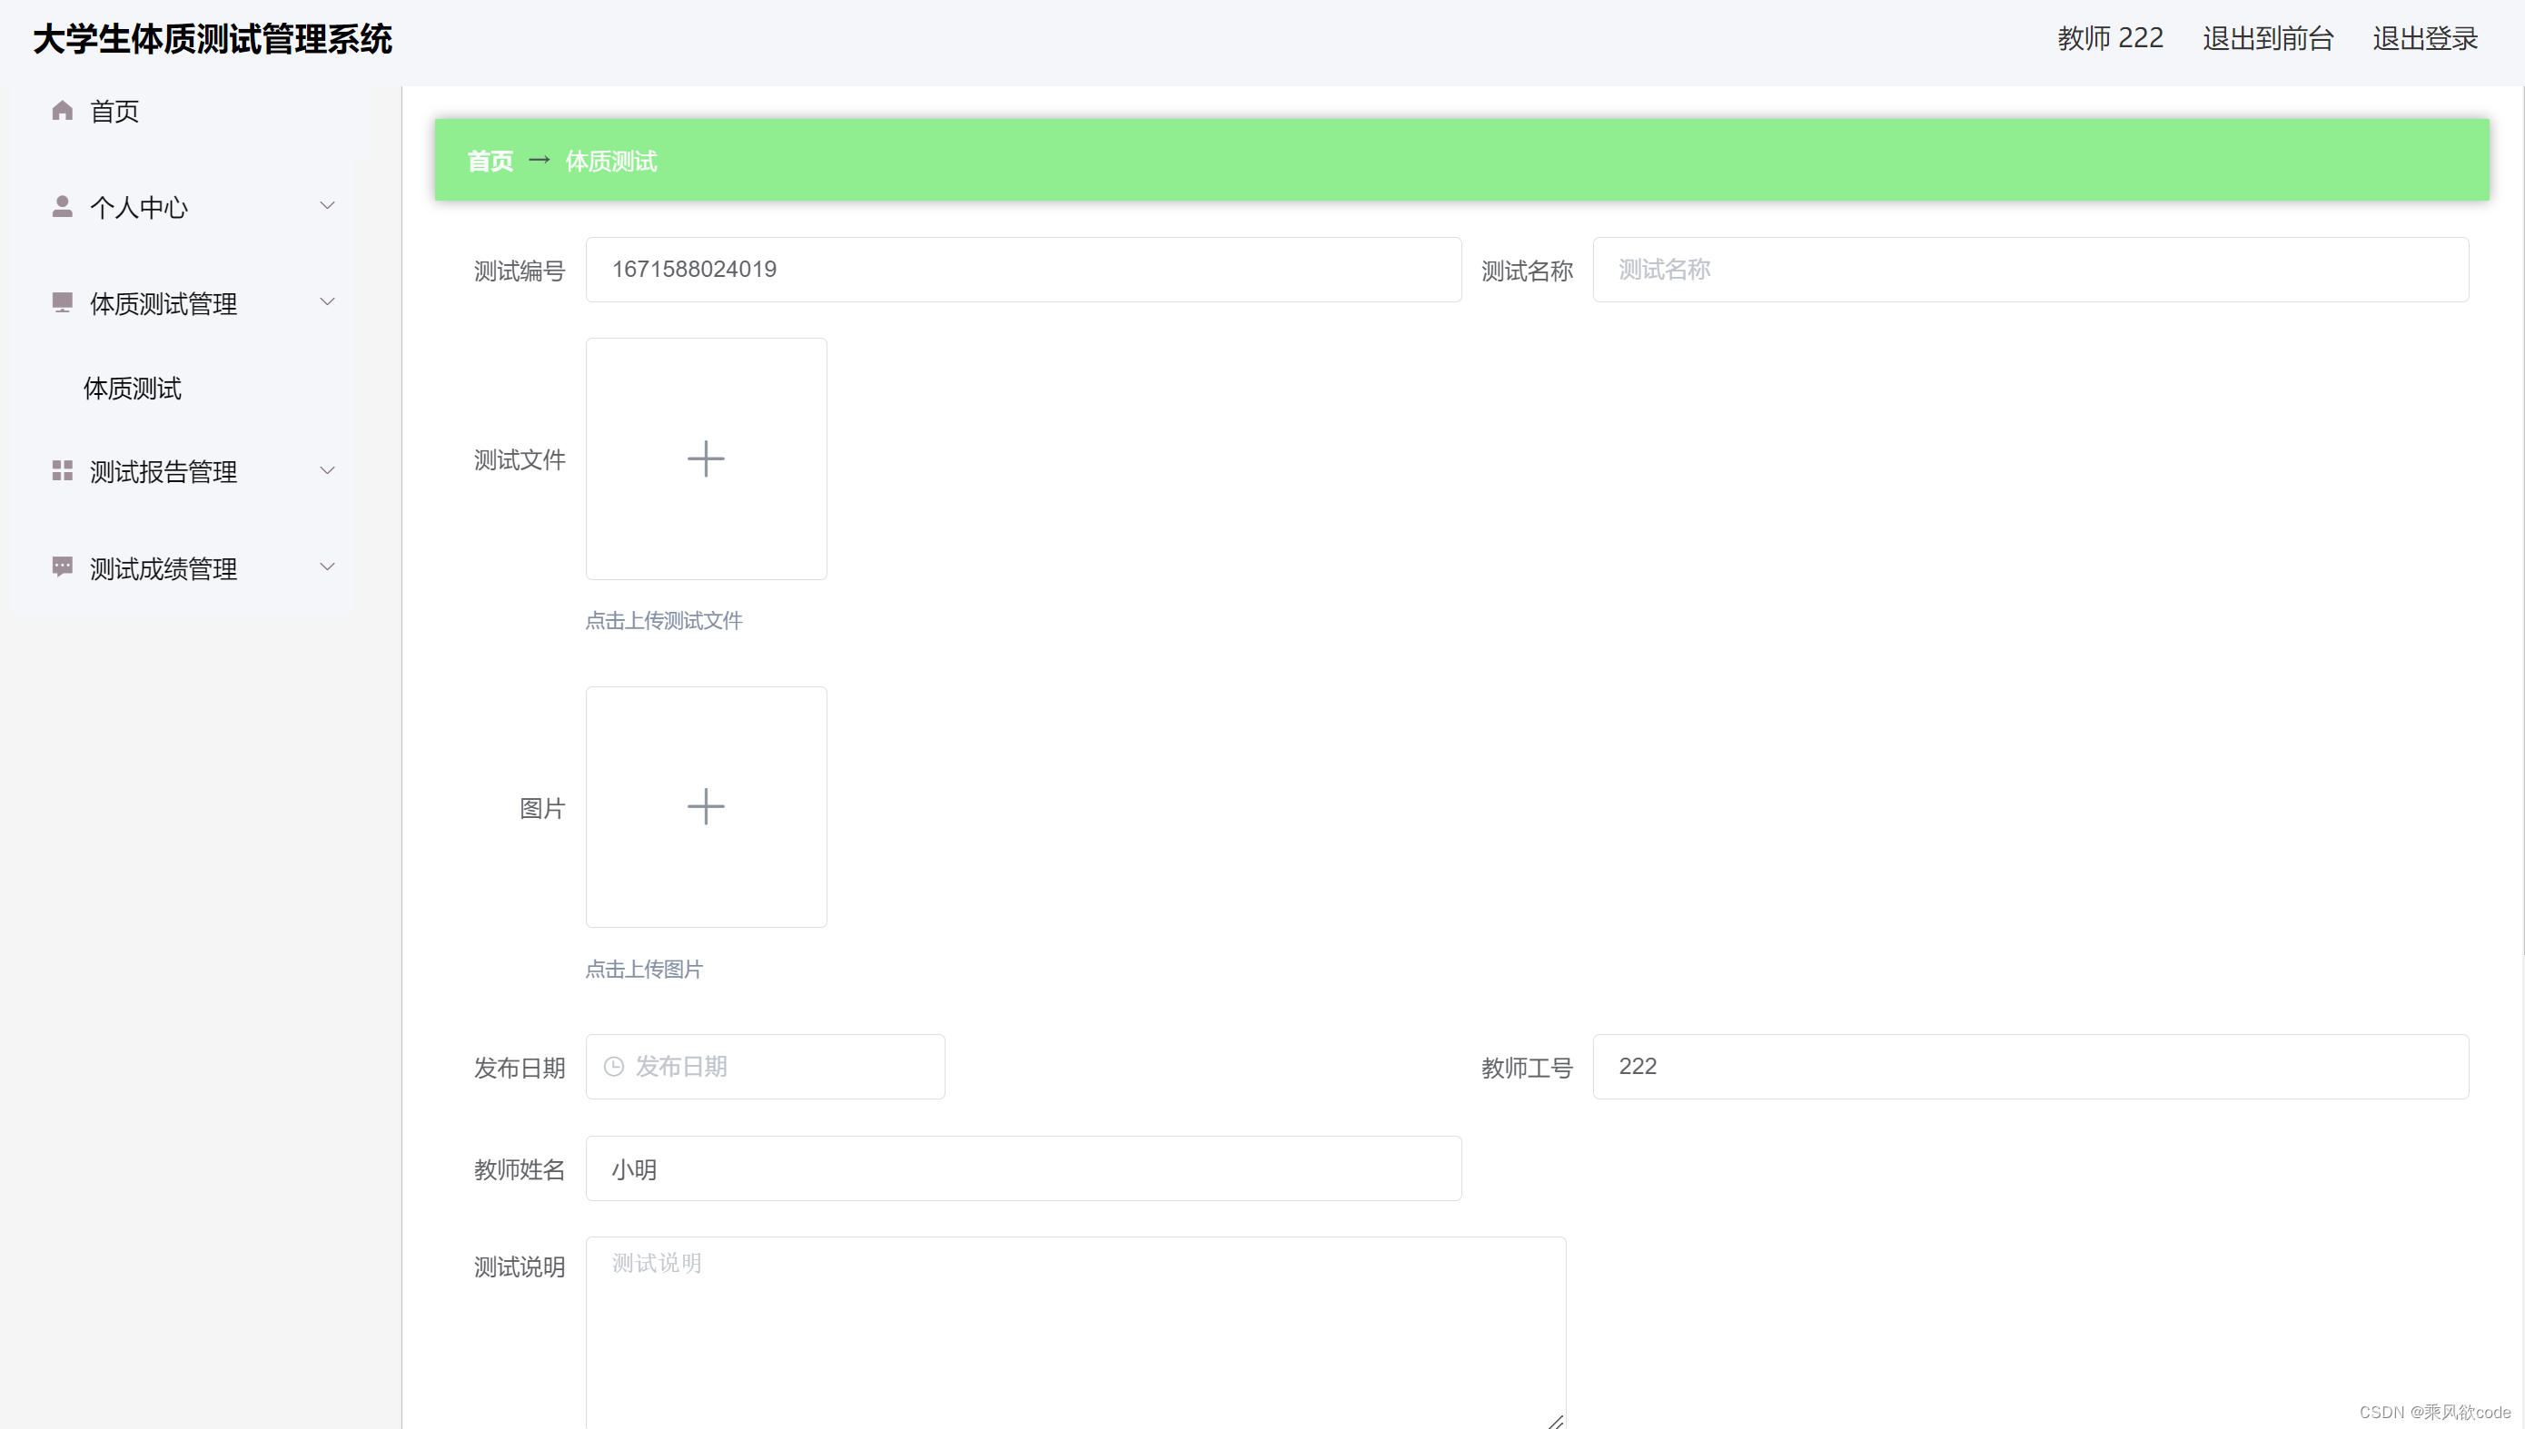Select 首页 in the sidebar menu
Image resolution: width=2525 pixels, height=1429 pixels.
coord(114,112)
